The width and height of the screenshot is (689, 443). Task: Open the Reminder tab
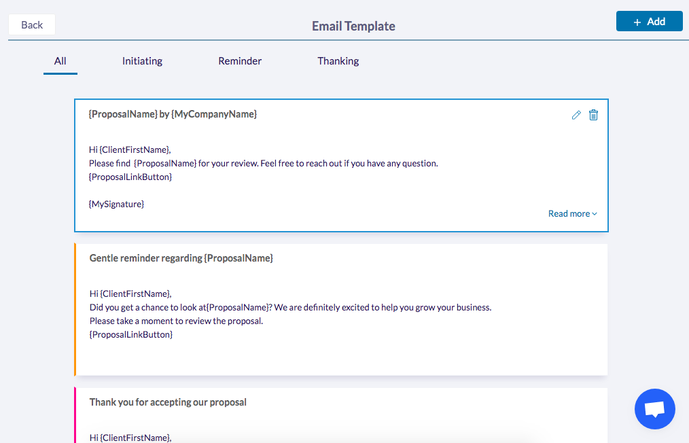click(240, 61)
